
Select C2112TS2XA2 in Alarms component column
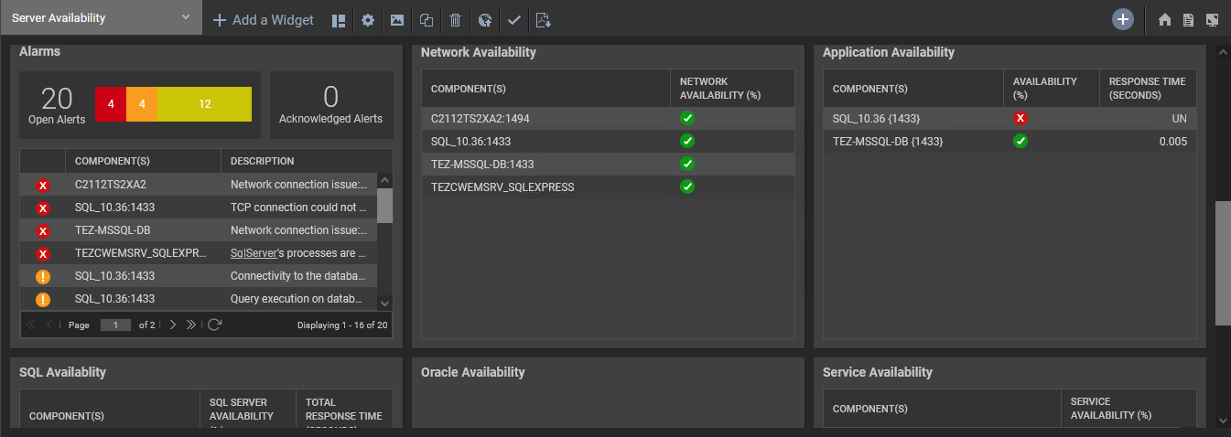pos(111,185)
